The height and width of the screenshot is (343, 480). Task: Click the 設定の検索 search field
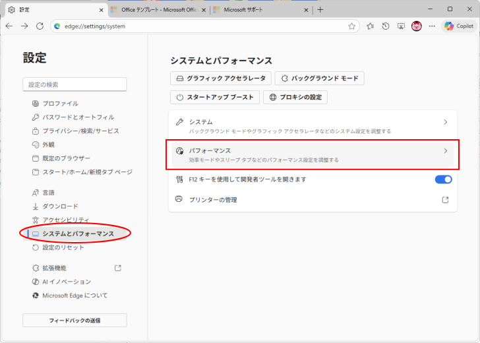75,84
